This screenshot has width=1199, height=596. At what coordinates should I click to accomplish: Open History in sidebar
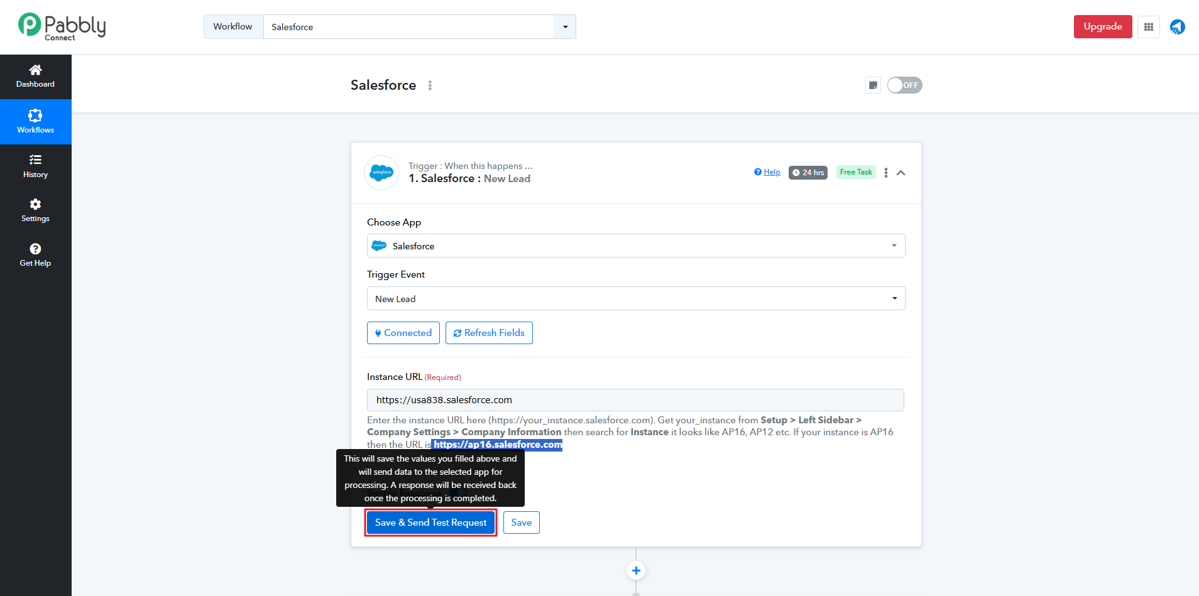(35, 166)
